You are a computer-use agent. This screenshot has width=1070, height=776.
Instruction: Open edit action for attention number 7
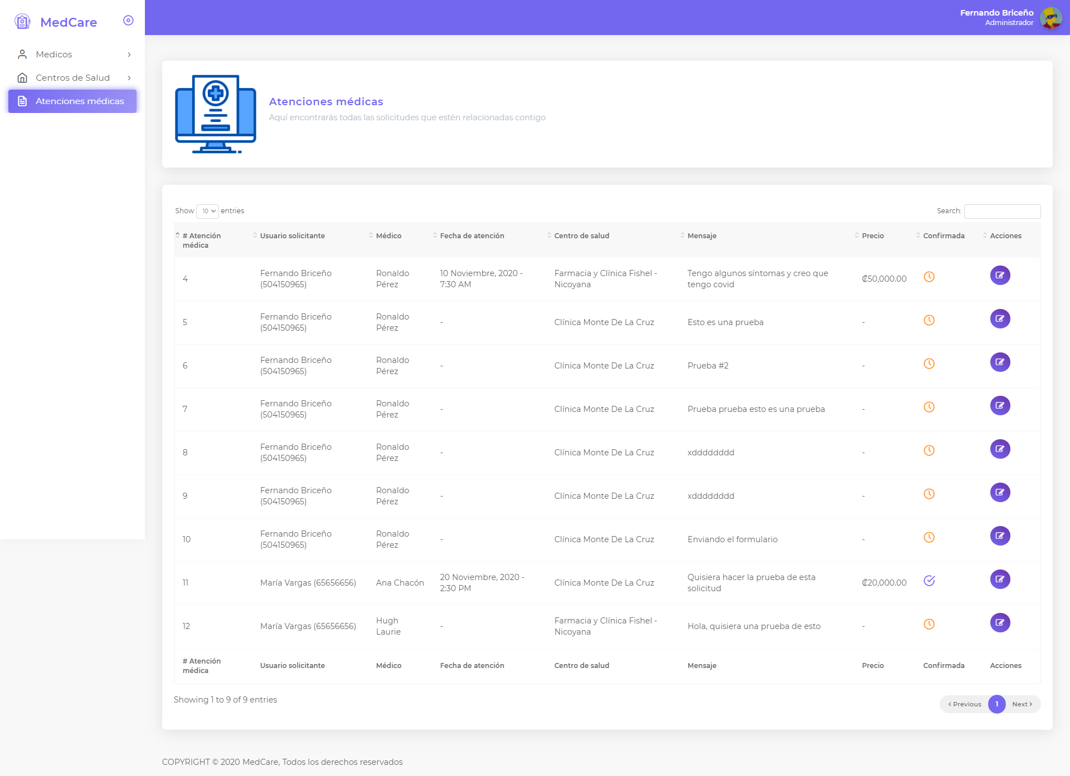coord(1000,406)
